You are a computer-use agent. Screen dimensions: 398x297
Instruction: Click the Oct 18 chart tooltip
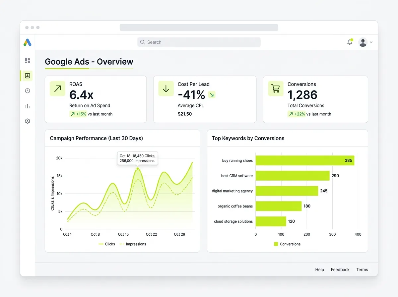pos(138,158)
